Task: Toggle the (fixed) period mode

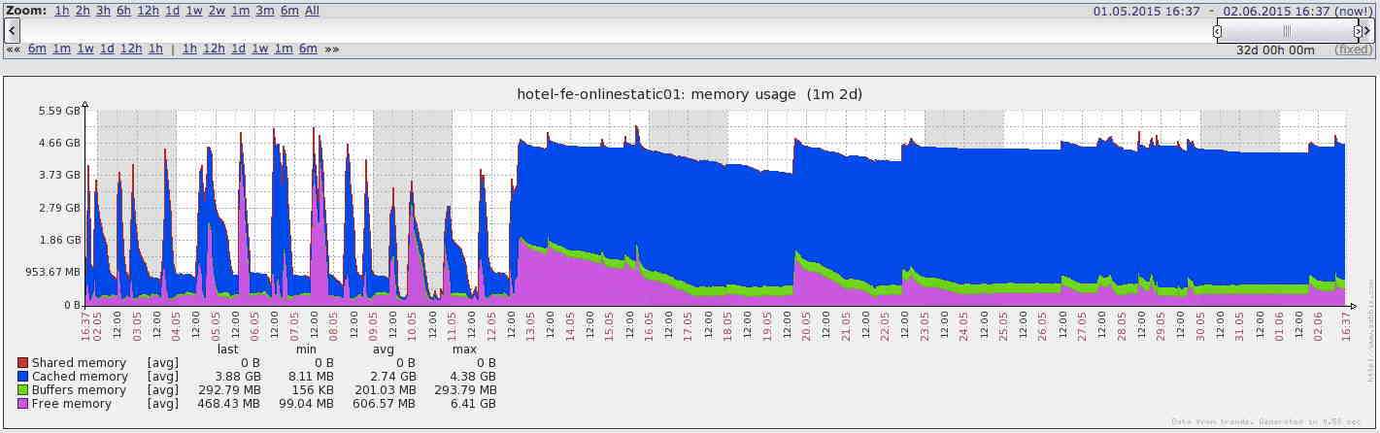Action: click(1353, 50)
